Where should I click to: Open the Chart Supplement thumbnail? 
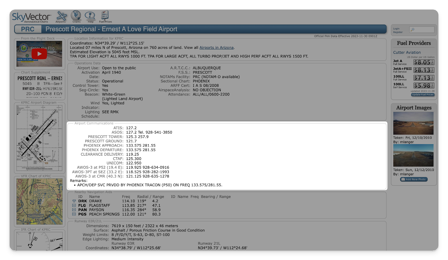point(39,86)
